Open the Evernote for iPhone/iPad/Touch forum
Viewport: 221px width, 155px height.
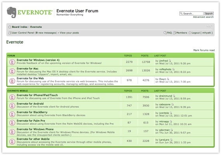coord(37,95)
